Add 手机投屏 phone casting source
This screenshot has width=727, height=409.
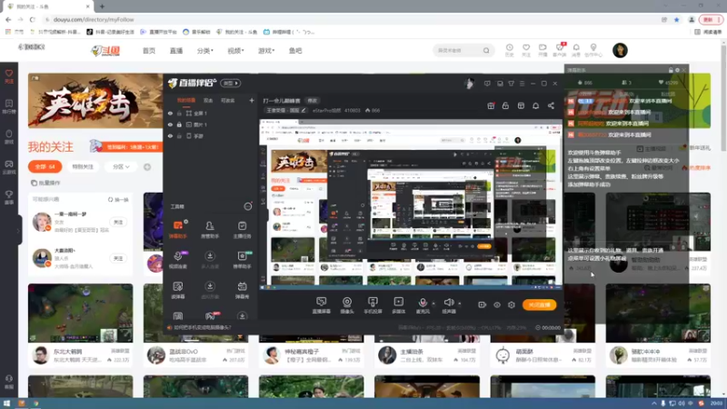(x=373, y=305)
